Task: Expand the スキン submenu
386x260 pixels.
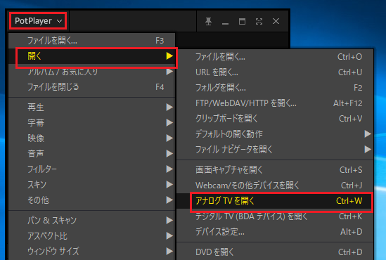Action: [92, 185]
